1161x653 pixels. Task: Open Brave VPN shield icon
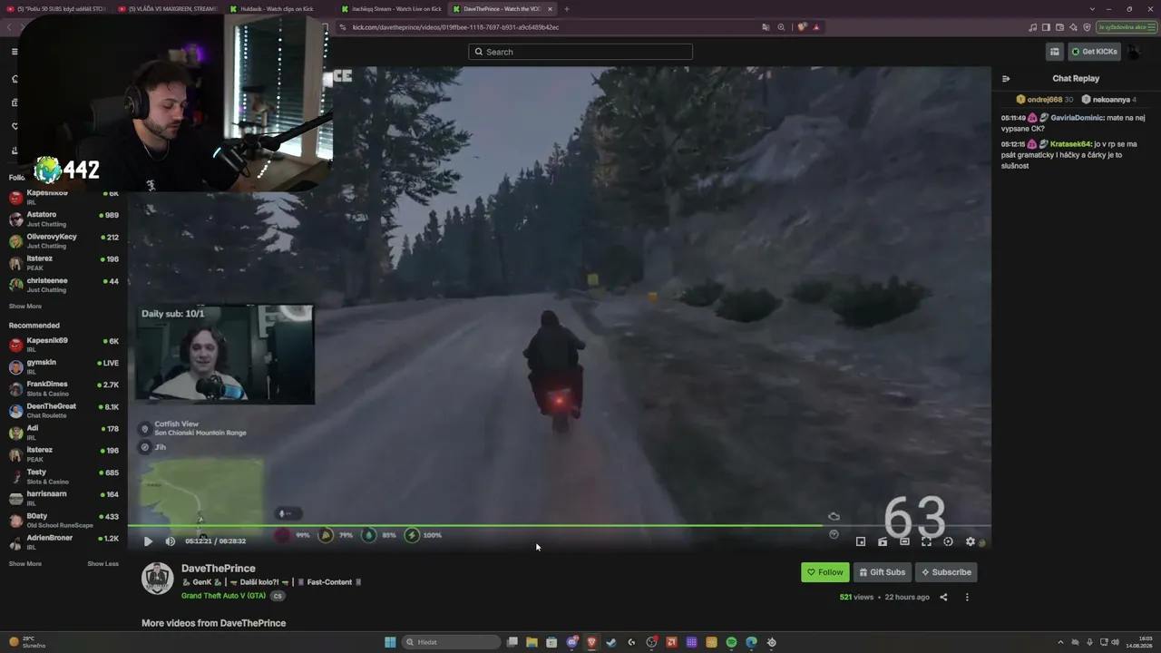click(1087, 27)
